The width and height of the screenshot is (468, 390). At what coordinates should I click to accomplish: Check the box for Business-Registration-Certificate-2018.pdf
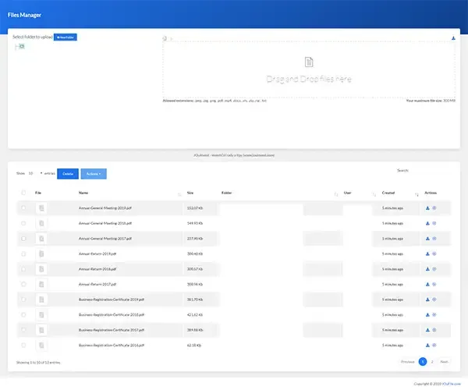(23, 314)
